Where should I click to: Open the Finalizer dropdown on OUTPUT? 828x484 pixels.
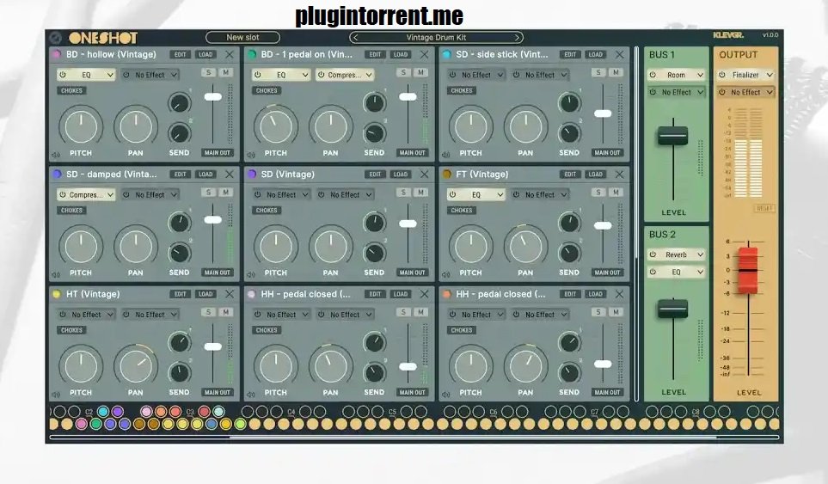[x=745, y=75]
